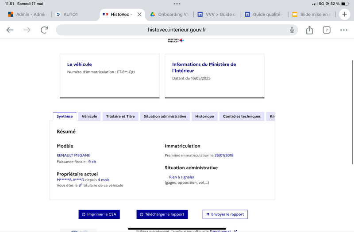Click the RENAULT MEGANE model text
The width and height of the screenshot is (354, 232).
coord(73,156)
